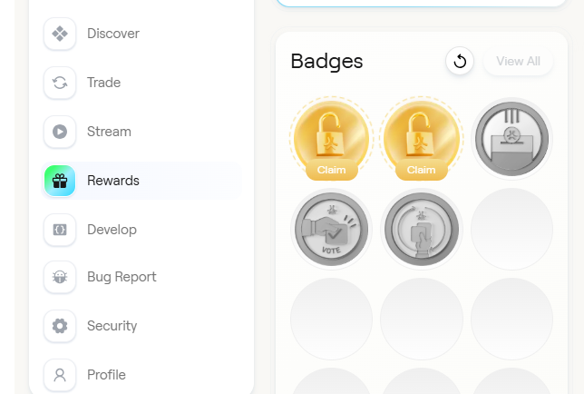Click the Develop code icon
This screenshot has height=394, width=584.
[60, 230]
